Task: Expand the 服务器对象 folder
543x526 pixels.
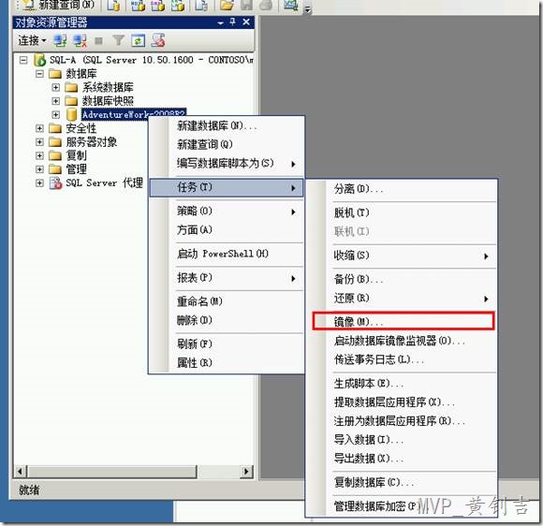Action: tap(40, 141)
